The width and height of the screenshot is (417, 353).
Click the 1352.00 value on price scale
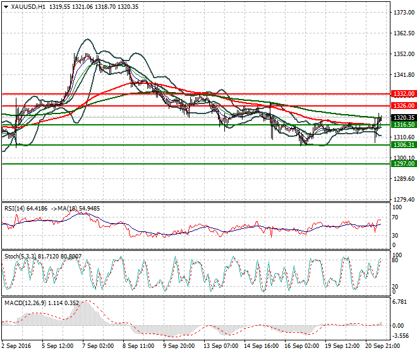coord(403,54)
